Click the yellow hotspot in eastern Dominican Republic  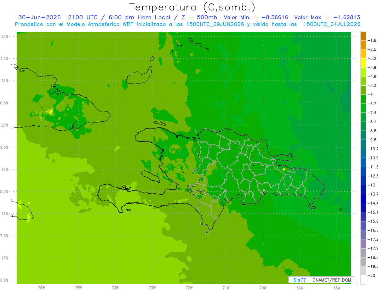[x=284, y=169]
